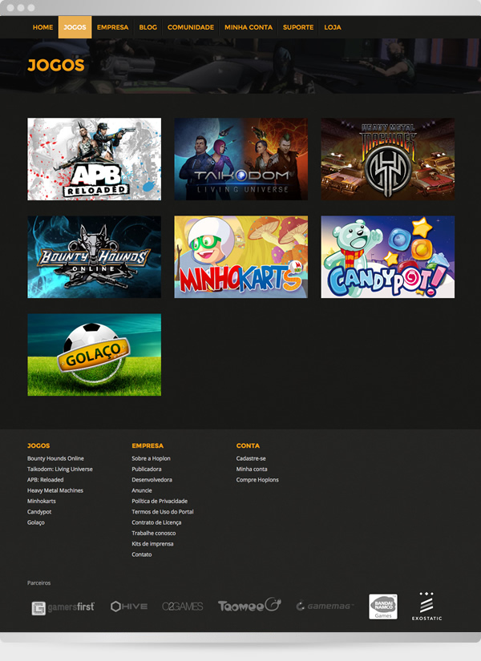
Task: Click the Trabalhe conosco link
Action: tap(154, 533)
